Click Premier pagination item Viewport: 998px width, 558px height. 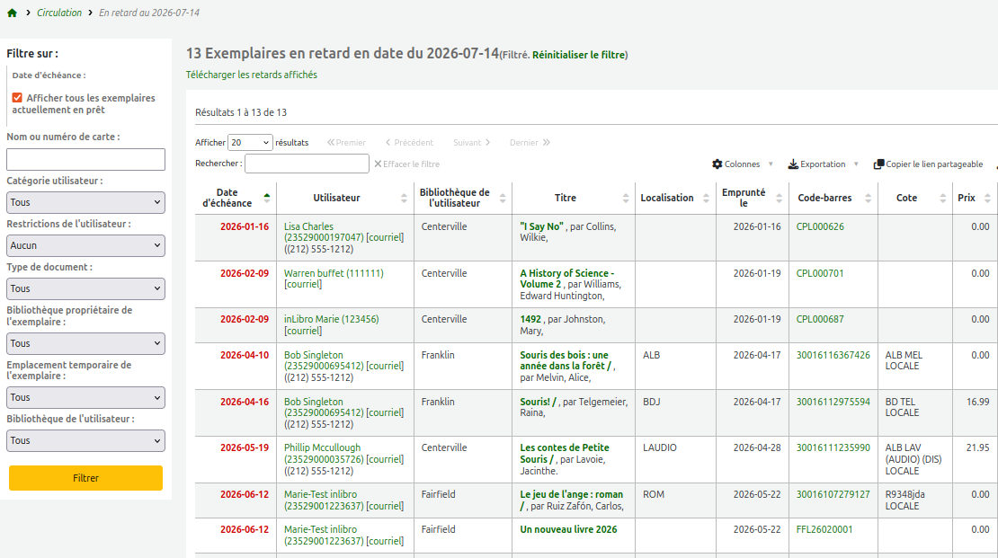[x=346, y=143]
